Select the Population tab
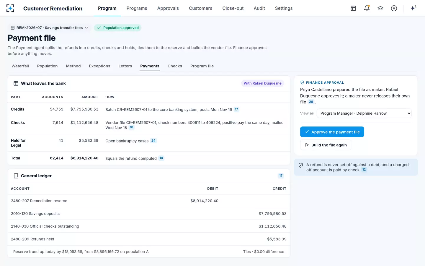425x266 pixels. click(x=47, y=66)
